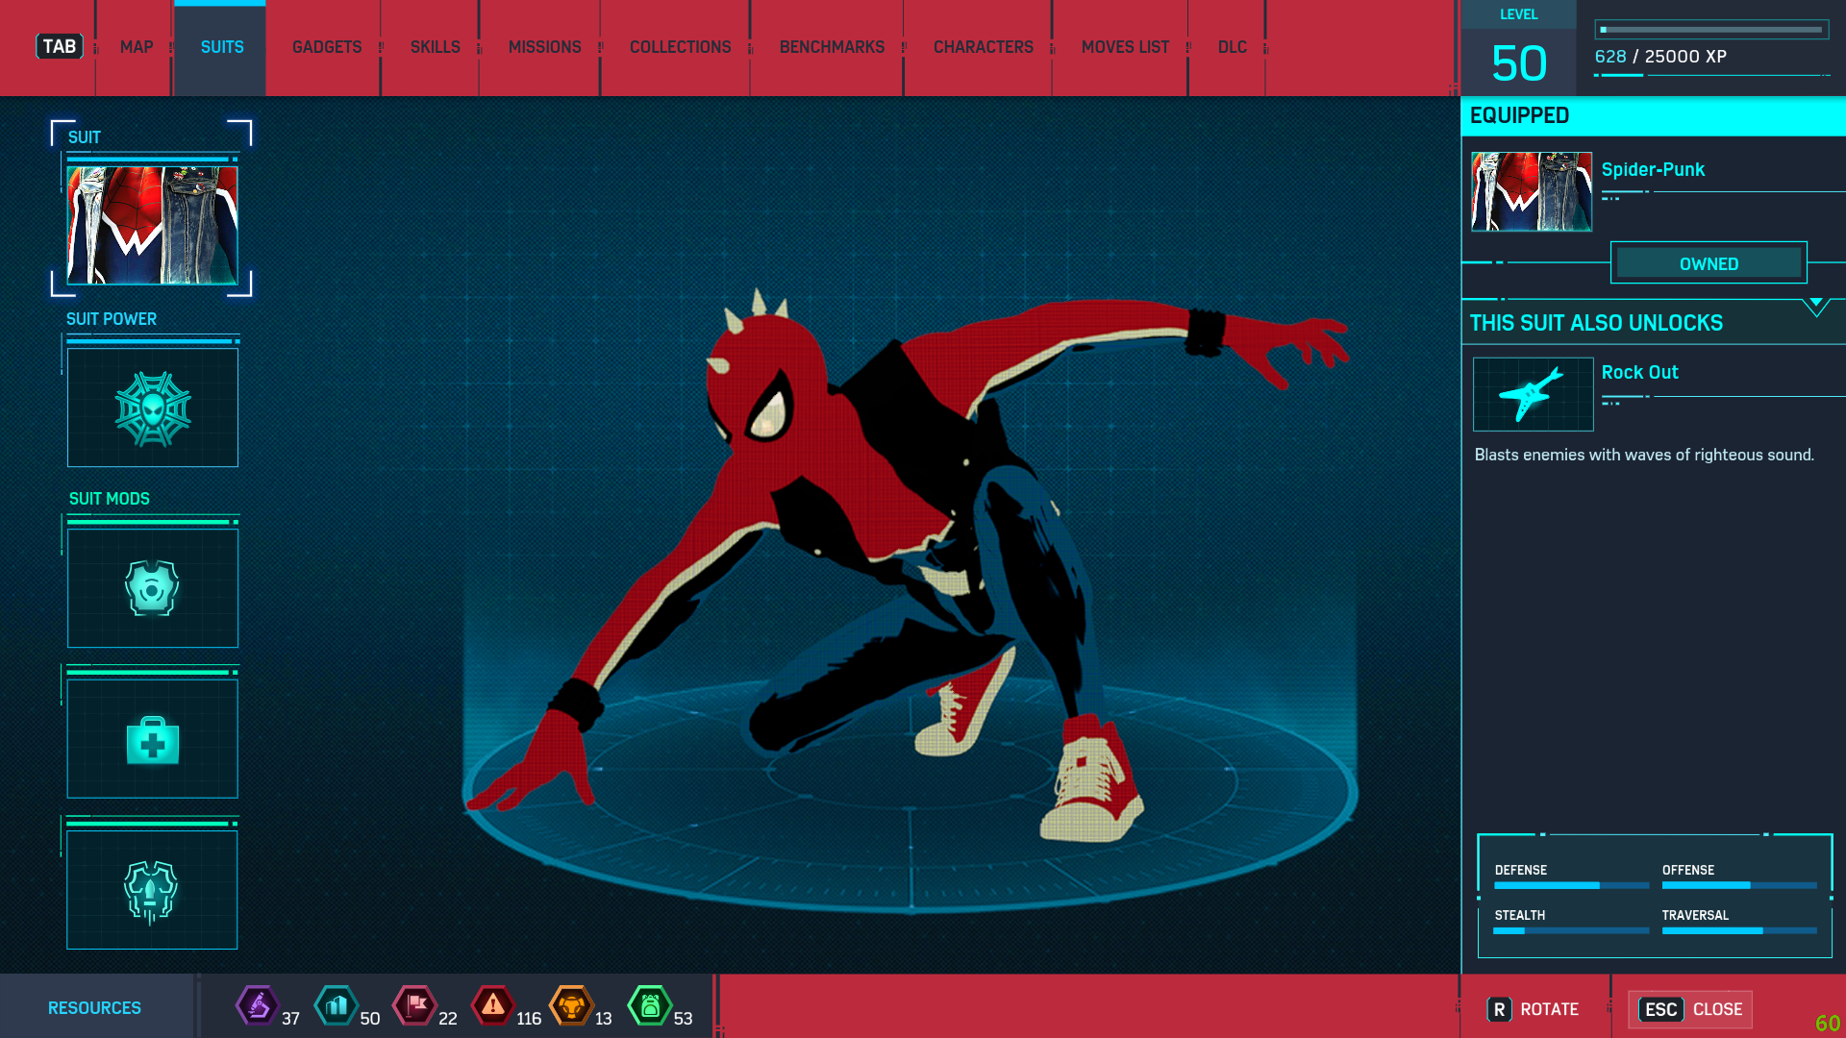Click the green backpack token icon
This screenshot has height=1038, width=1846.
coord(650,1006)
